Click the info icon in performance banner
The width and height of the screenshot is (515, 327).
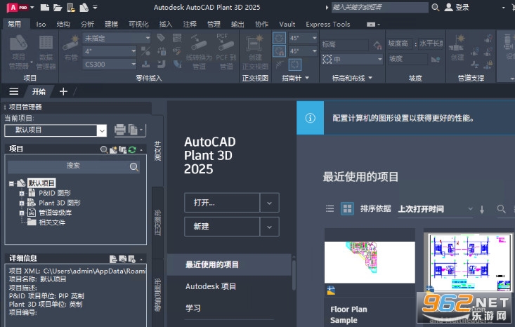(310, 118)
